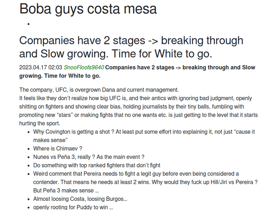Click the "Weird comment that Pereira" bullet text

(136, 174)
